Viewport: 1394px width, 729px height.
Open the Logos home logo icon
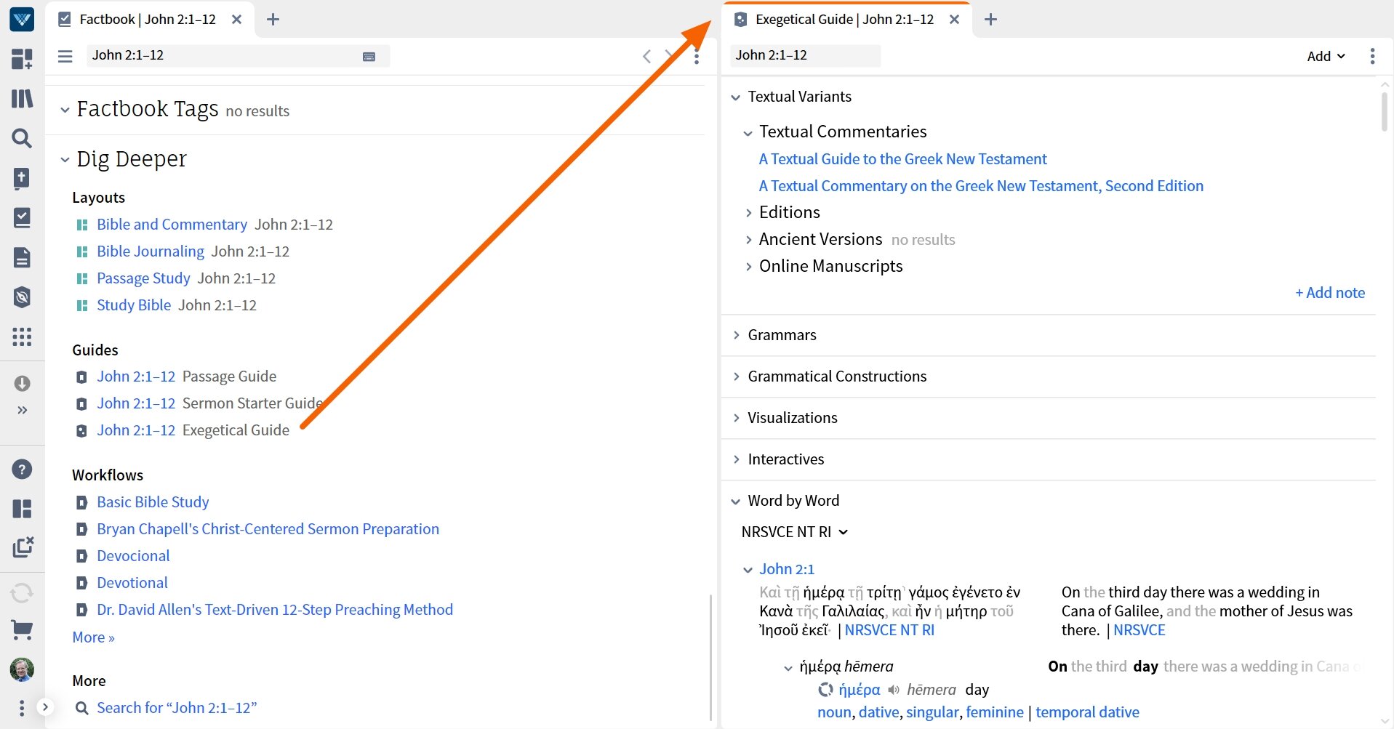pyautogui.click(x=22, y=20)
